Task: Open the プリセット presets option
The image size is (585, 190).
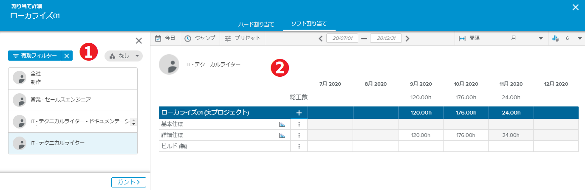Action: click(242, 38)
